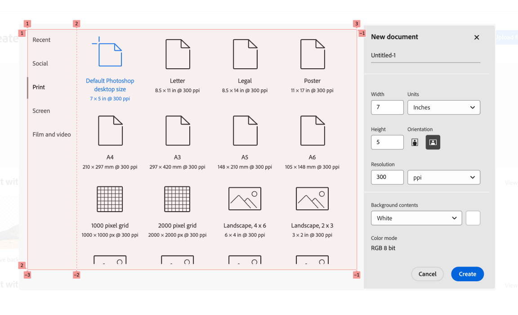Viewport: 518px width, 315px height.
Task: Select the Landscape, 4 x 6 preset
Action: pos(245,199)
